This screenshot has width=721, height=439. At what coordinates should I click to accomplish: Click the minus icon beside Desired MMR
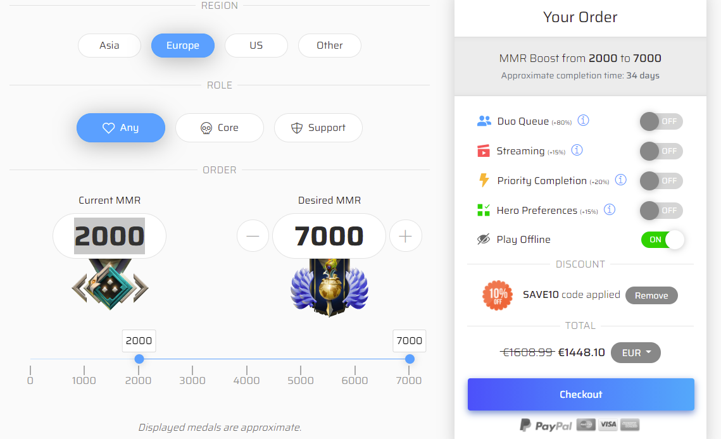253,236
